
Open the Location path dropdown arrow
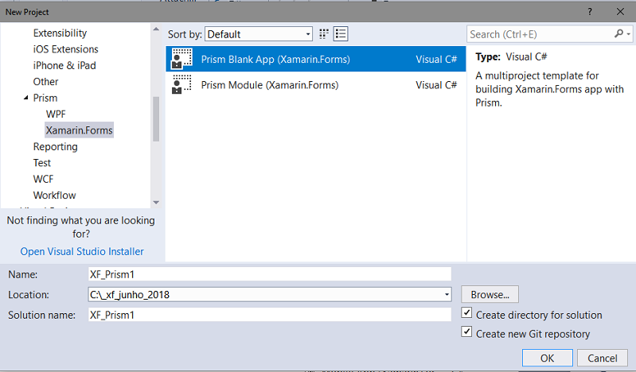[447, 295]
